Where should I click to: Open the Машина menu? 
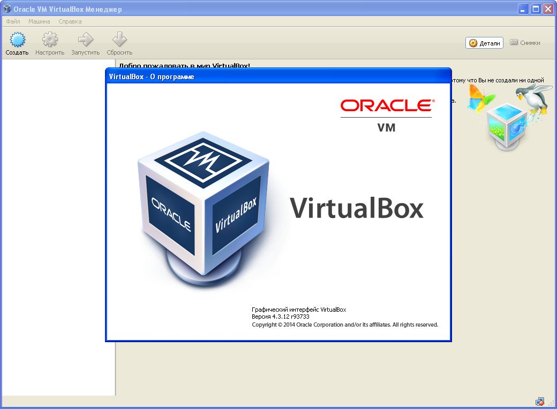(x=39, y=21)
